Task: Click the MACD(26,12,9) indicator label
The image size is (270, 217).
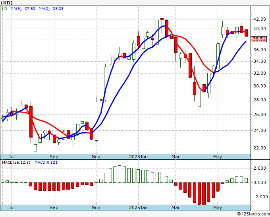Action: (x=16, y=163)
